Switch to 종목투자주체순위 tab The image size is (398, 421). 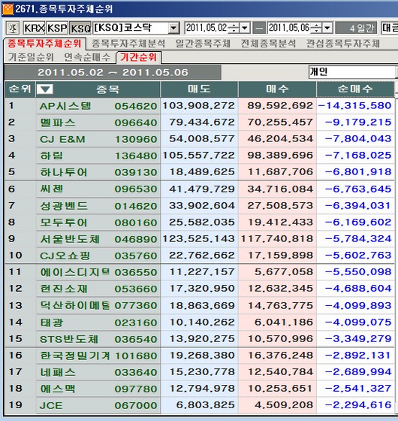(44, 44)
